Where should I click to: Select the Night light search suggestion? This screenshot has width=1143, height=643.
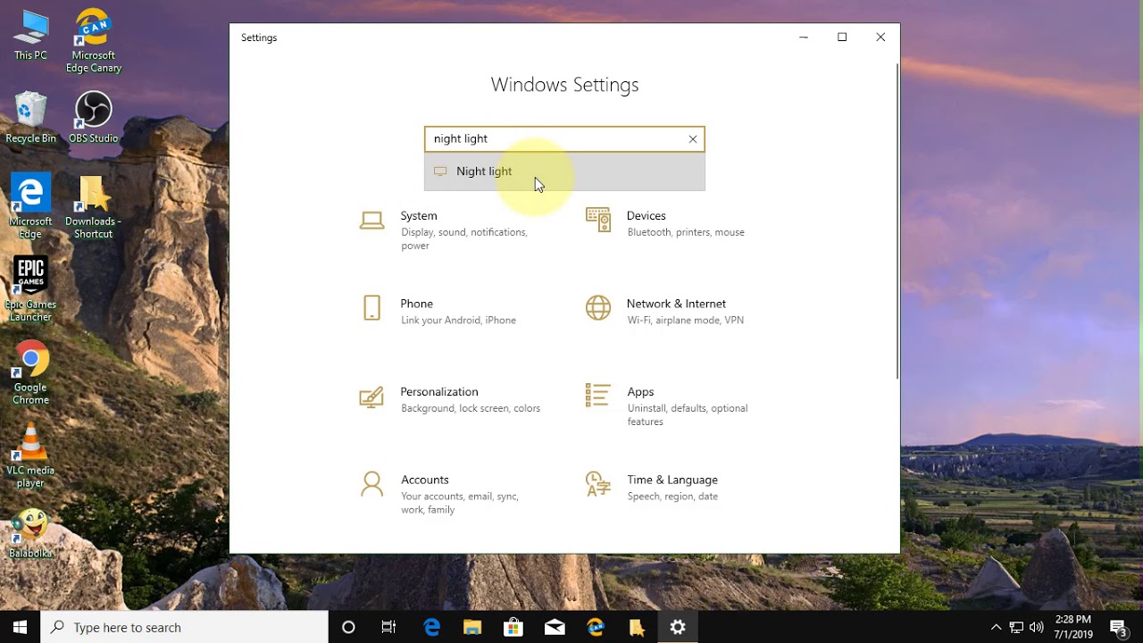(x=564, y=171)
